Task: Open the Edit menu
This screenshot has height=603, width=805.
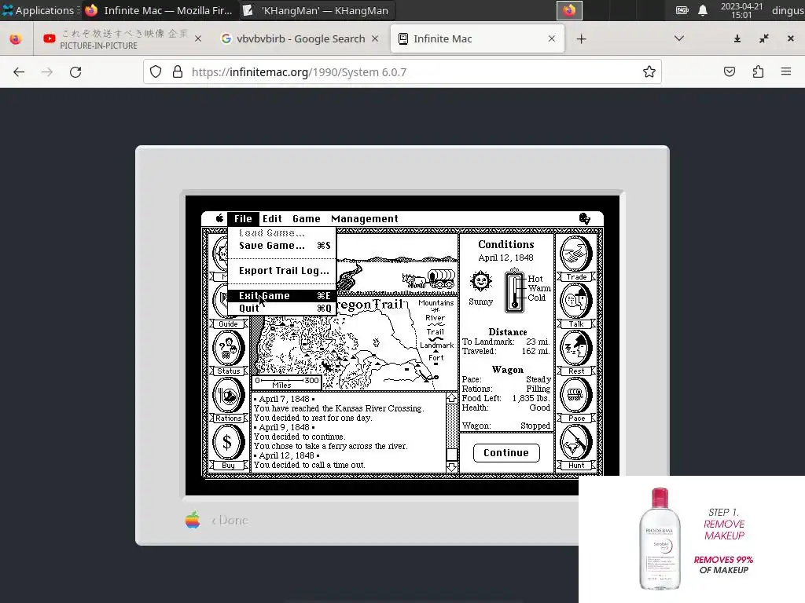Action: (x=272, y=219)
